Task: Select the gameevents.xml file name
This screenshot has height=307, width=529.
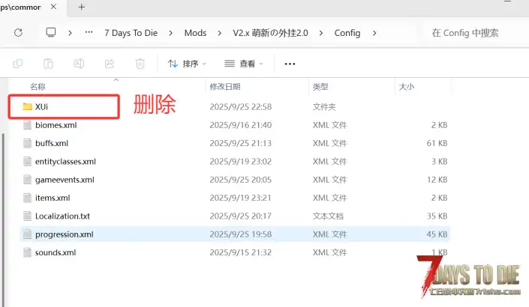Action: (65, 180)
